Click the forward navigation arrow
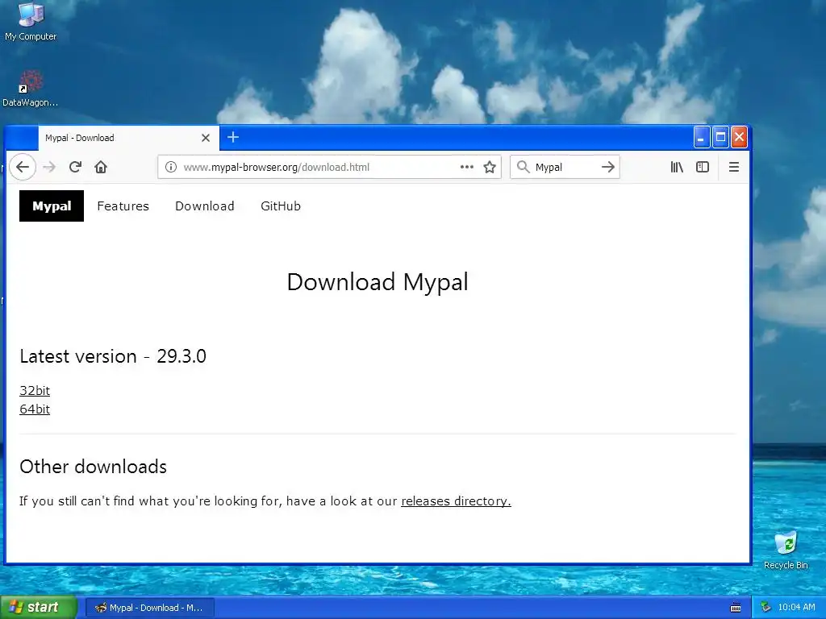 pyautogui.click(x=49, y=167)
